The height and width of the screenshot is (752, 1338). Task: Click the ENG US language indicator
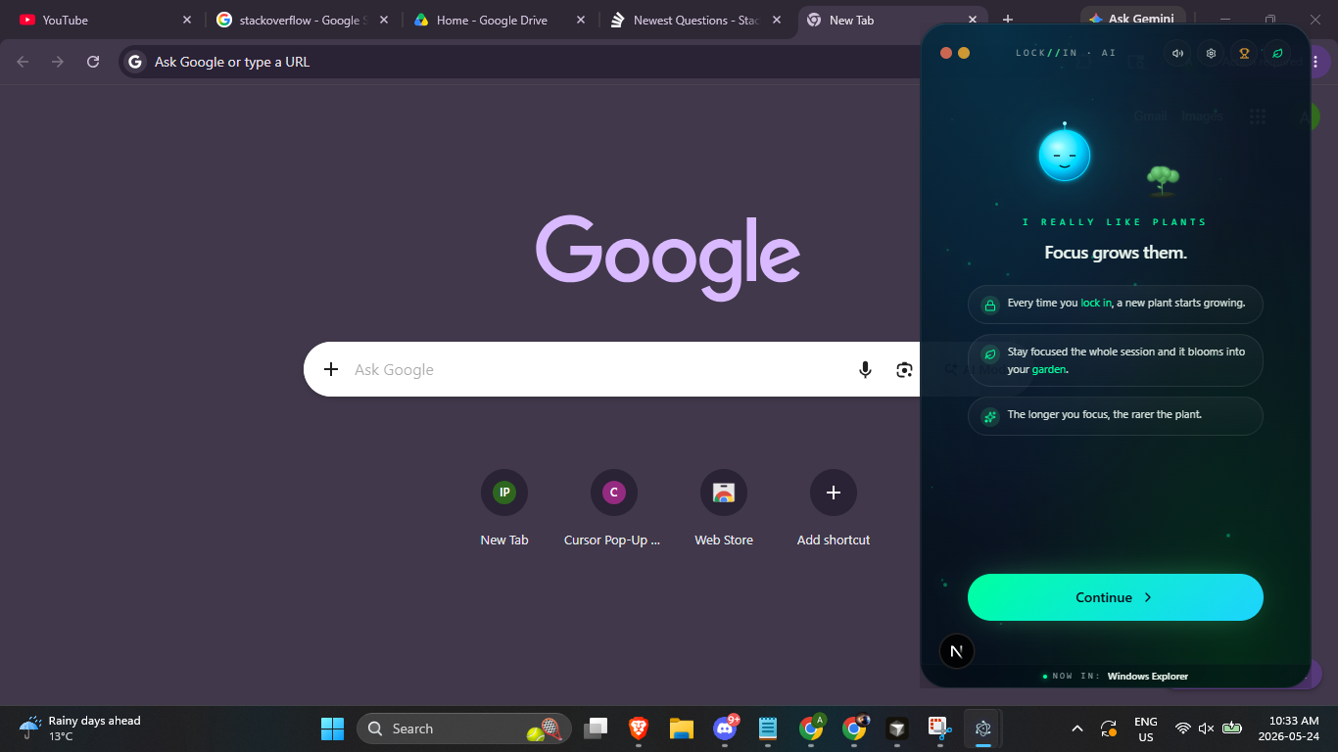[x=1146, y=728]
